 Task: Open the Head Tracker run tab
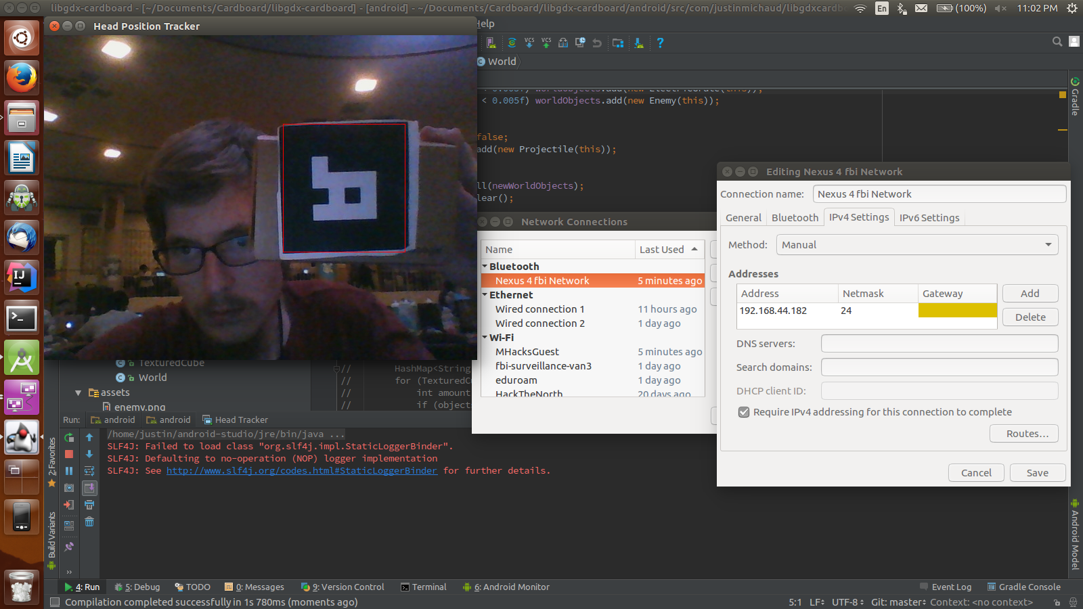[x=236, y=420]
